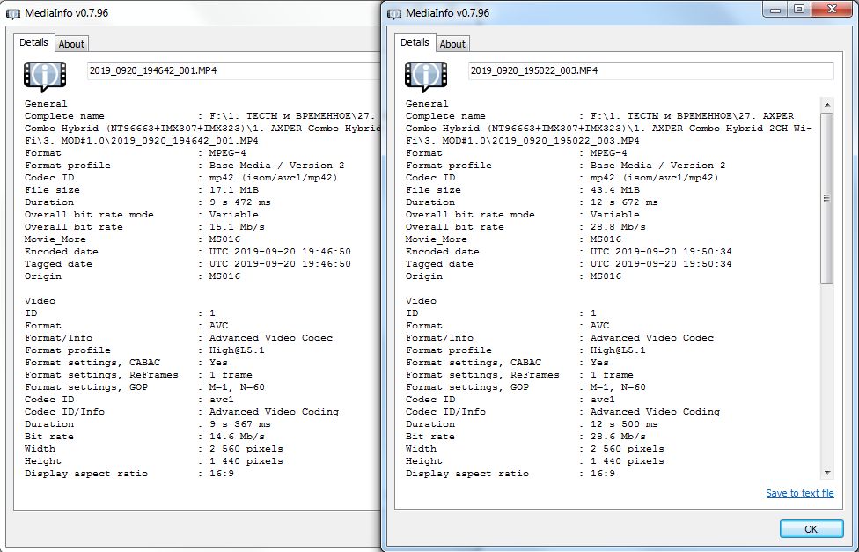Click the right window's title bar app icon

394,13
